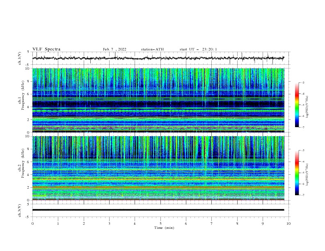Click the ch.1 "Frequency (kHz)" axis label

pyautogui.click(x=23, y=96)
